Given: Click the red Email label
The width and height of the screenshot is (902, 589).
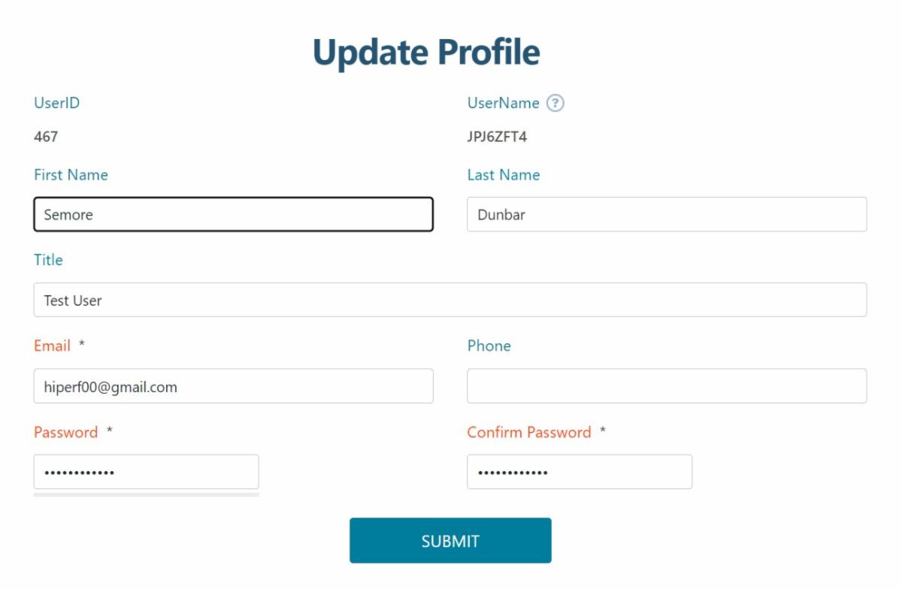Looking at the screenshot, I should coord(52,346).
